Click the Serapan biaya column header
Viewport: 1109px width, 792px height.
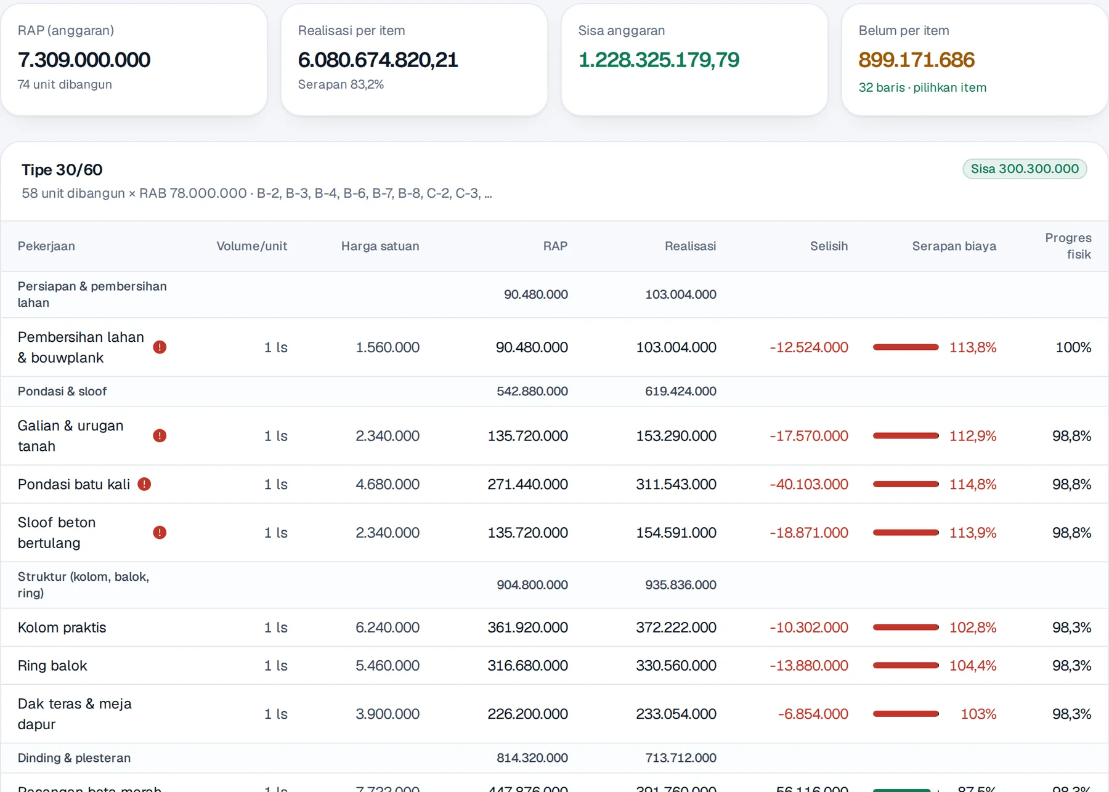tap(954, 246)
